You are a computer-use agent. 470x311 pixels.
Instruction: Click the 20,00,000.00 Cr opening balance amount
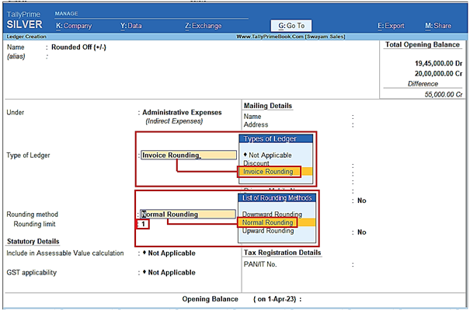click(x=438, y=74)
